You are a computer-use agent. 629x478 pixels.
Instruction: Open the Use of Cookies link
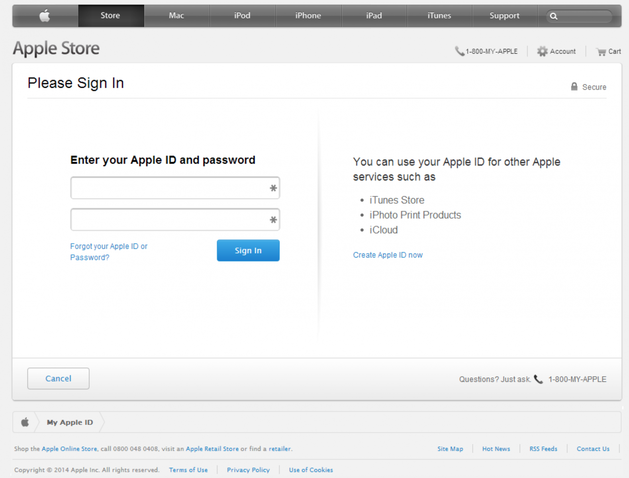[311, 470]
